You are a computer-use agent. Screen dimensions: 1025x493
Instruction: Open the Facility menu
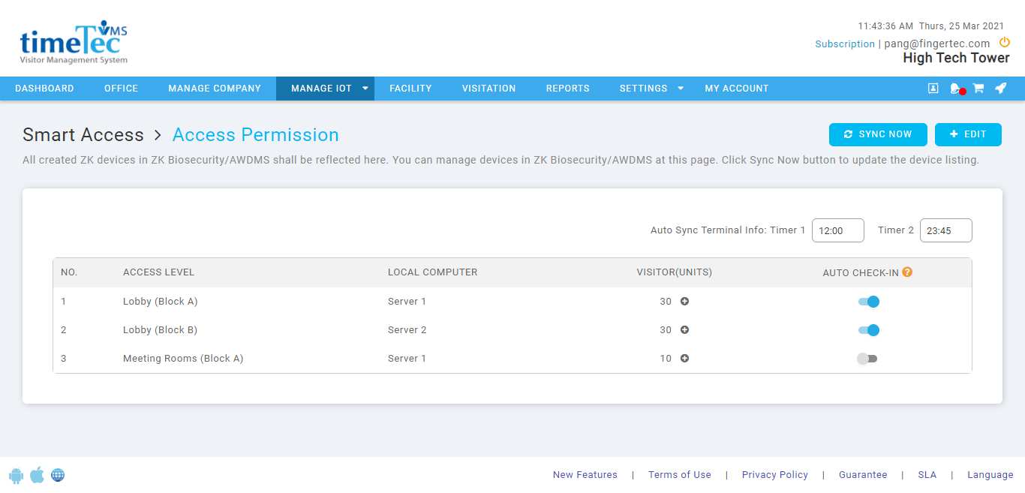pyautogui.click(x=410, y=89)
